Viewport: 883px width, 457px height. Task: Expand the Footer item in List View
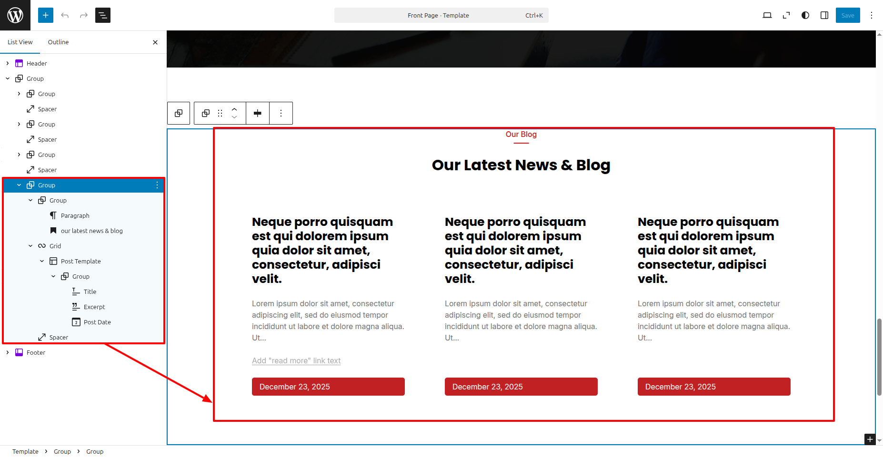click(x=8, y=352)
